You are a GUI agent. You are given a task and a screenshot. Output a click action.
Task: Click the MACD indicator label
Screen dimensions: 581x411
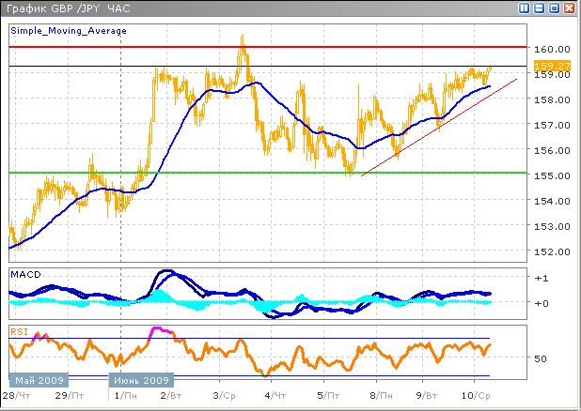point(25,275)
